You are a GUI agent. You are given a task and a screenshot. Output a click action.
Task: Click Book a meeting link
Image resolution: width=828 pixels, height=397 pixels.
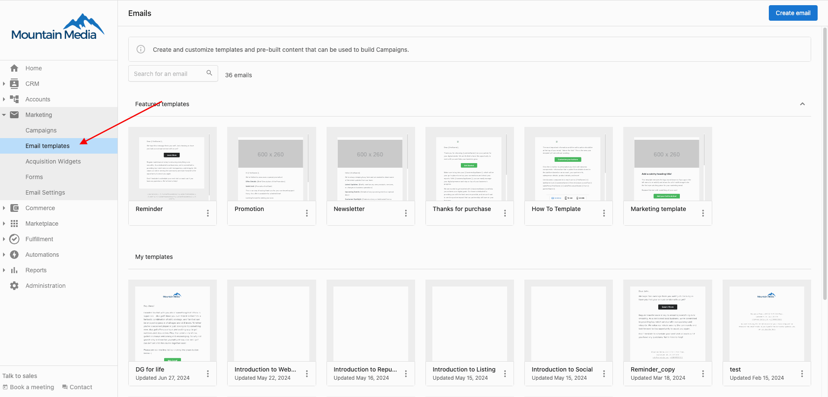point(29,387)
